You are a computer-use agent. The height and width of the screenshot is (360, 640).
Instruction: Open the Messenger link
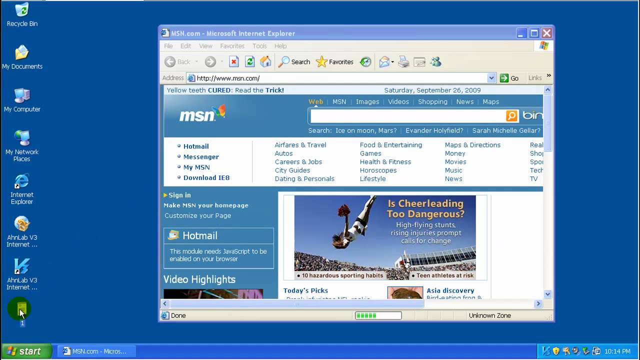[201, 157]
